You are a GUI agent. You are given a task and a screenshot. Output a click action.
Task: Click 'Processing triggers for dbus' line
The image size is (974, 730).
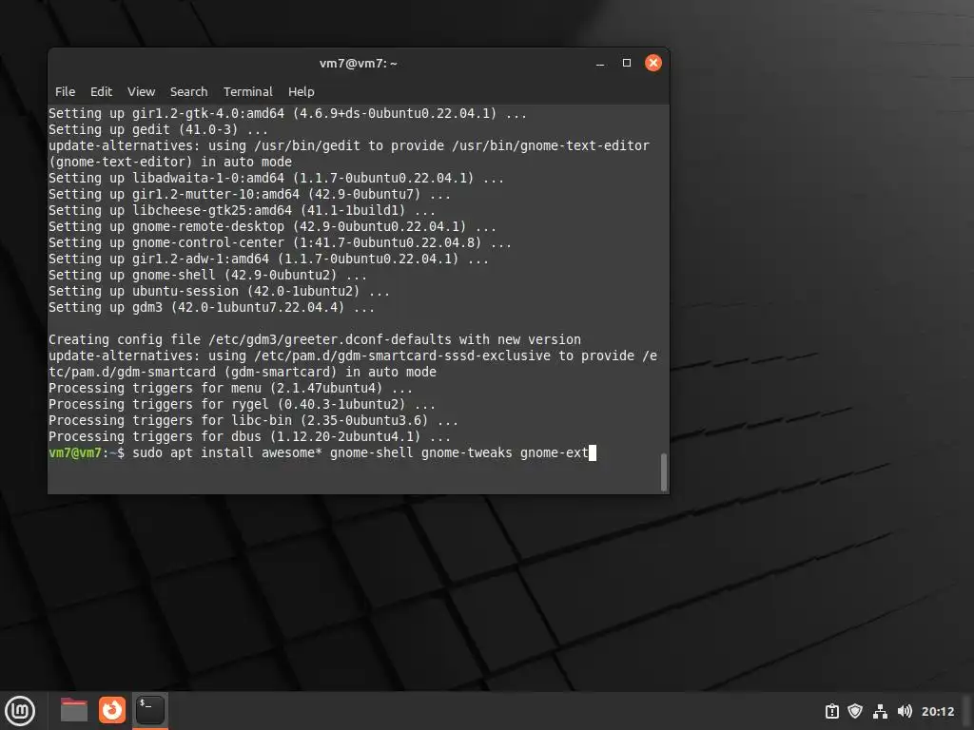click(250, 436)
